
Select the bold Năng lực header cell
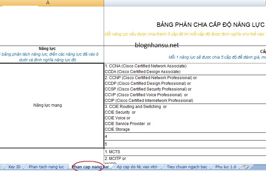click(48, 49)
